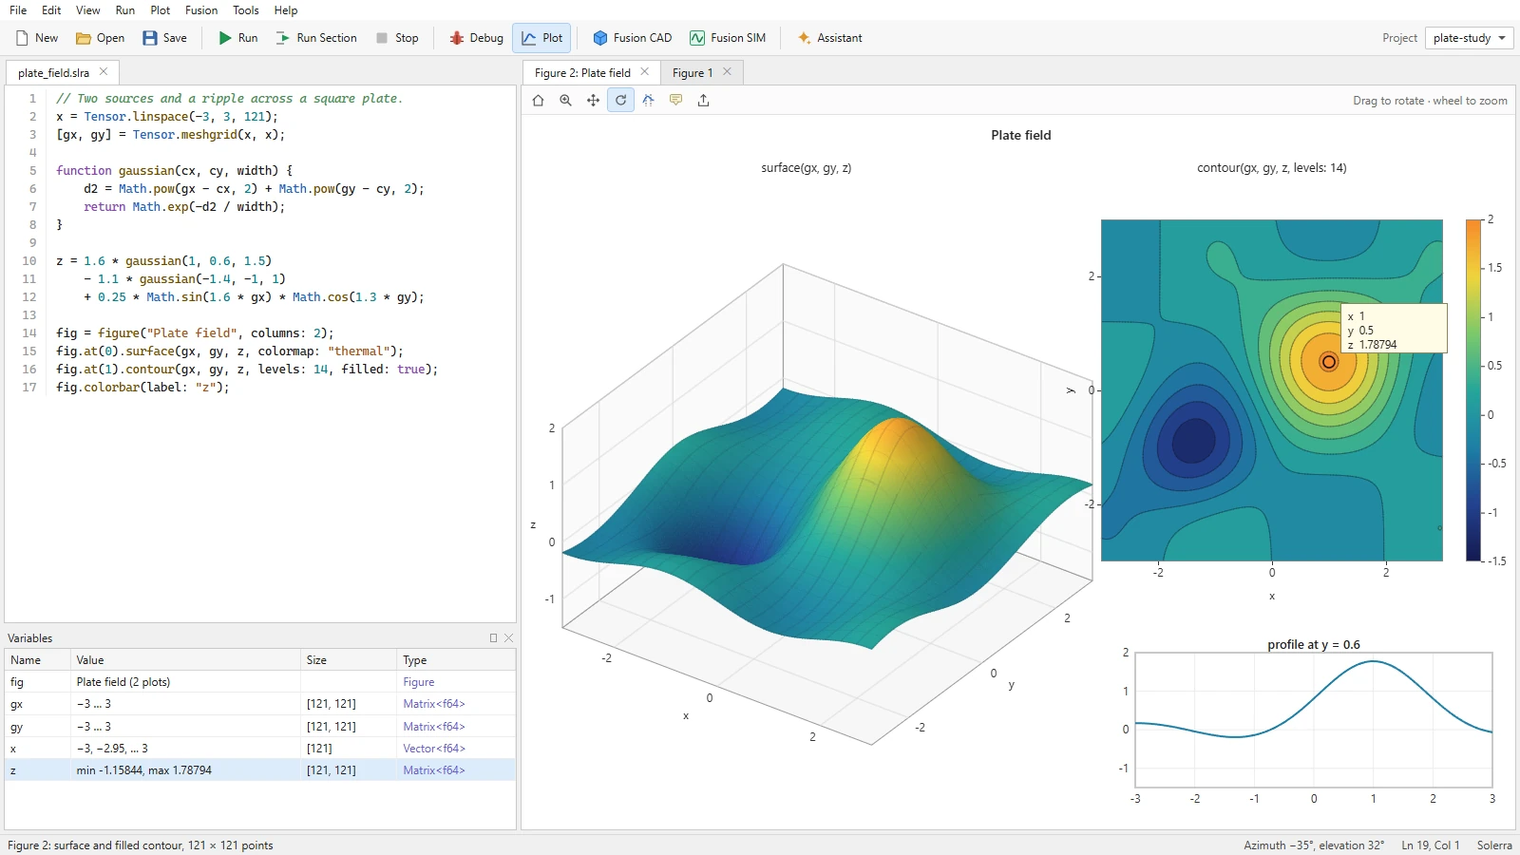
Task: Open the Assistant
Action: pos(830,38)
